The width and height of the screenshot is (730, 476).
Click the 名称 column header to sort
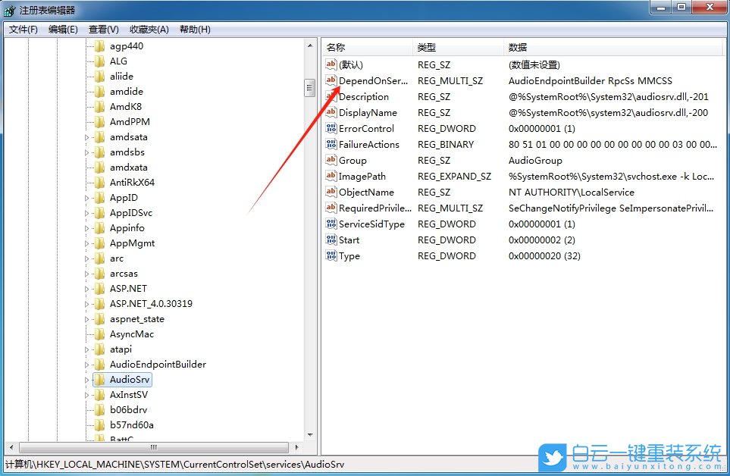click(364, 46)
